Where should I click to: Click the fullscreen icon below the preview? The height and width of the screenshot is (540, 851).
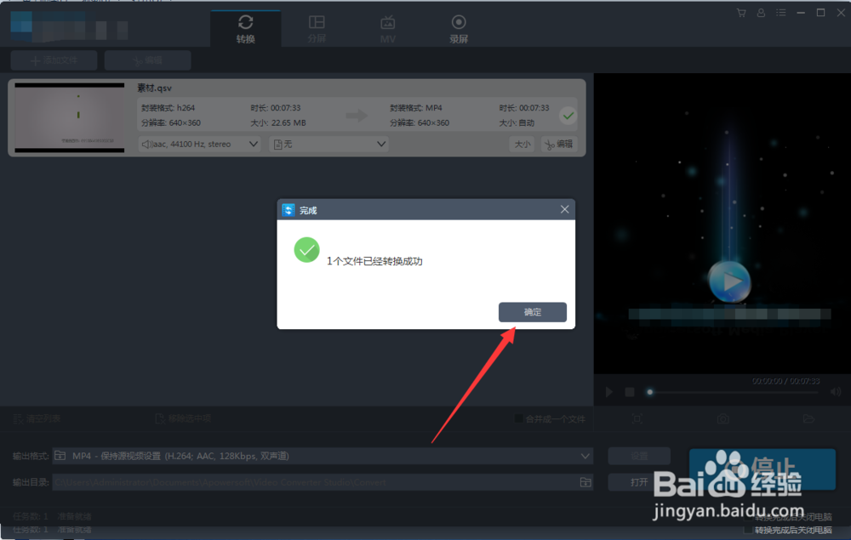pyautogui.click(x=637, y=418)
